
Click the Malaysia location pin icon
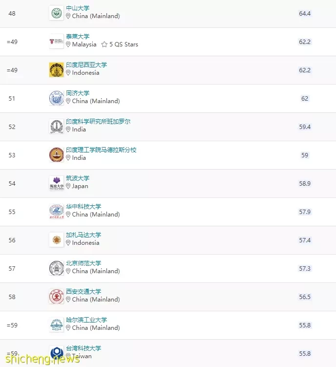click(x=68, y=44)
